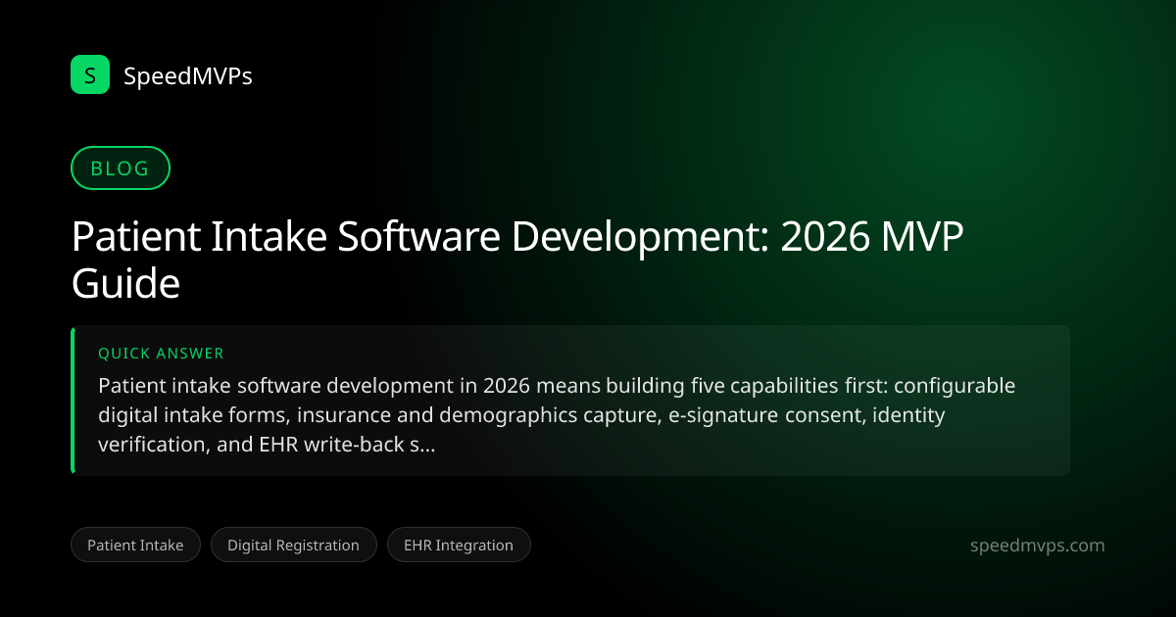This screenshot has width=1176, height=617.
Task: Click the quick answer summary paragraph
Action: [557, 414]
